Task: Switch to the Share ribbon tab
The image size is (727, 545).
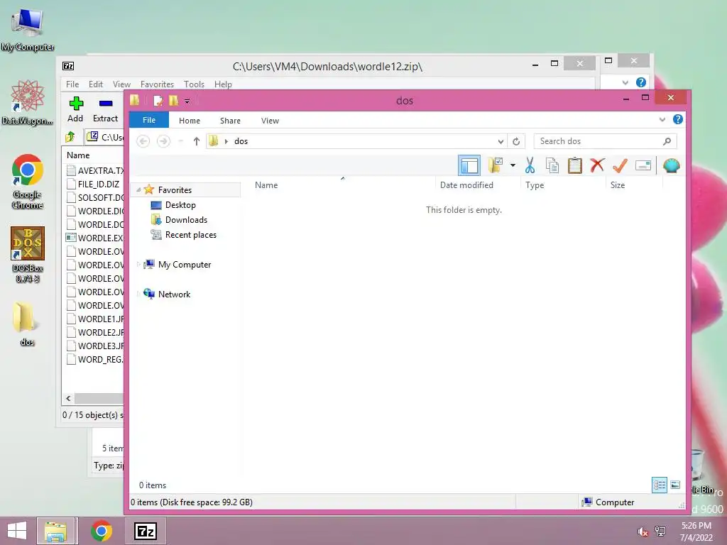Action: click(230, 121)
